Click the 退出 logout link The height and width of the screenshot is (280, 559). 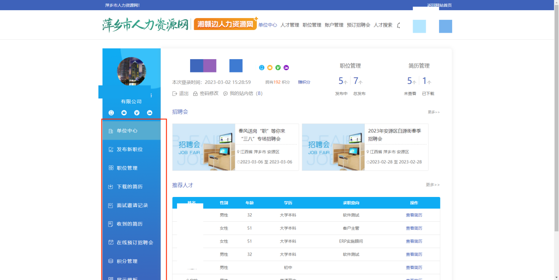tap(184, 94)
